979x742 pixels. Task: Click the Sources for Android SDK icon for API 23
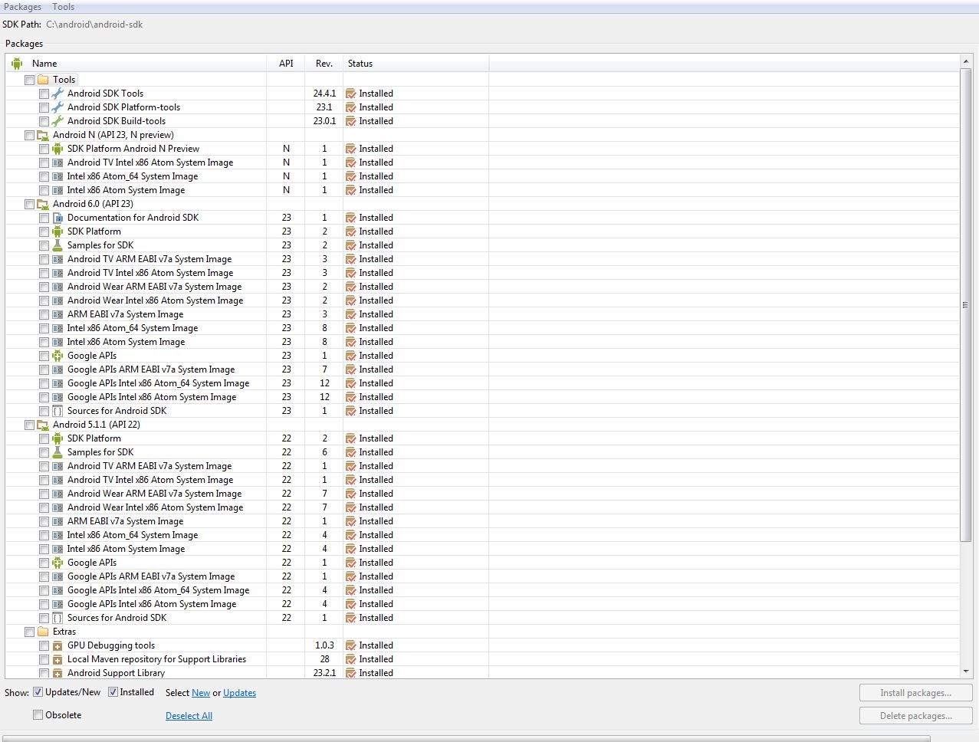click(57, 411)
